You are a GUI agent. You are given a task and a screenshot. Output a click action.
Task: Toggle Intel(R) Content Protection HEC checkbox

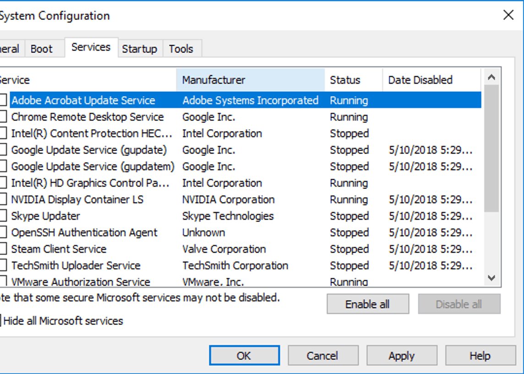point(3,133)
